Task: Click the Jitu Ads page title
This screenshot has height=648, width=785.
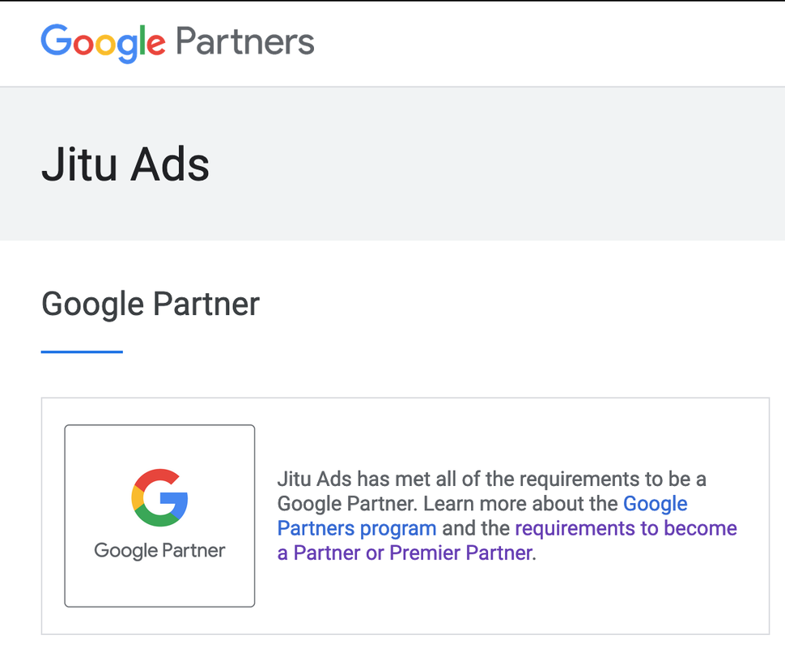Action: [125, 164]
